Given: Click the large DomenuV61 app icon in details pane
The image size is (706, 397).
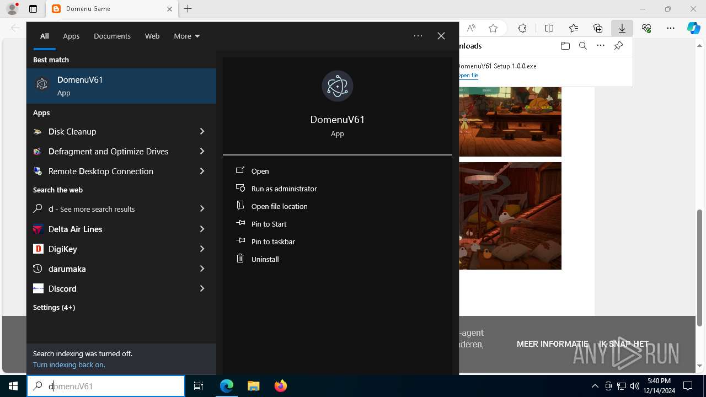Looking at the screenshot, I should pyautogui.click(x=337, y=86).
